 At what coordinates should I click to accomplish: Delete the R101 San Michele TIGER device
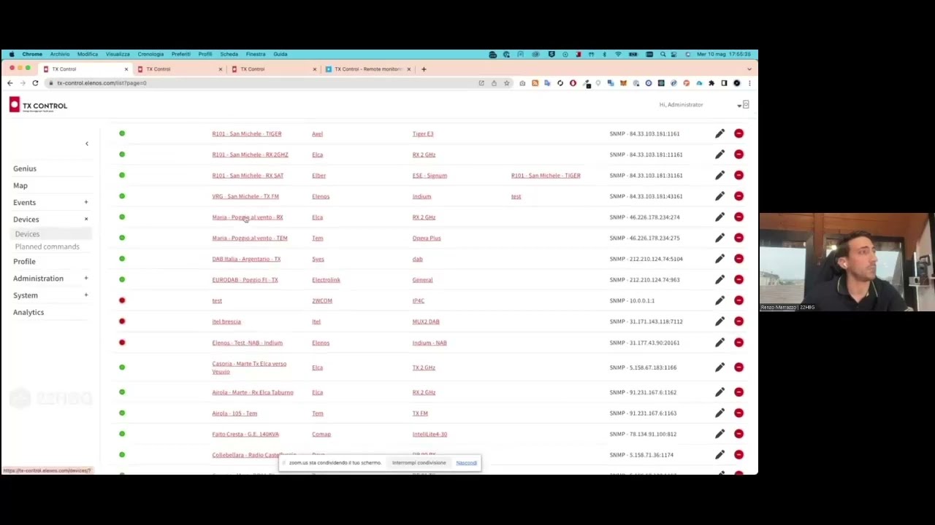pyautogui.click(x=739, y=133)
